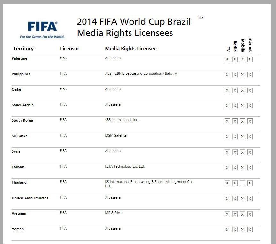The height and width of the screenshot is (244, 276).
Task: Click the Territory column header
Action: point(23,49)
